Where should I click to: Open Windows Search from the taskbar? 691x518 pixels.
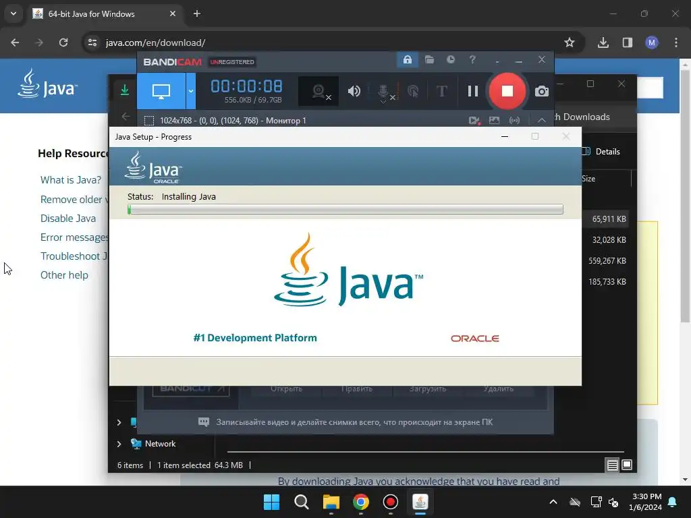tap(302, 502)
